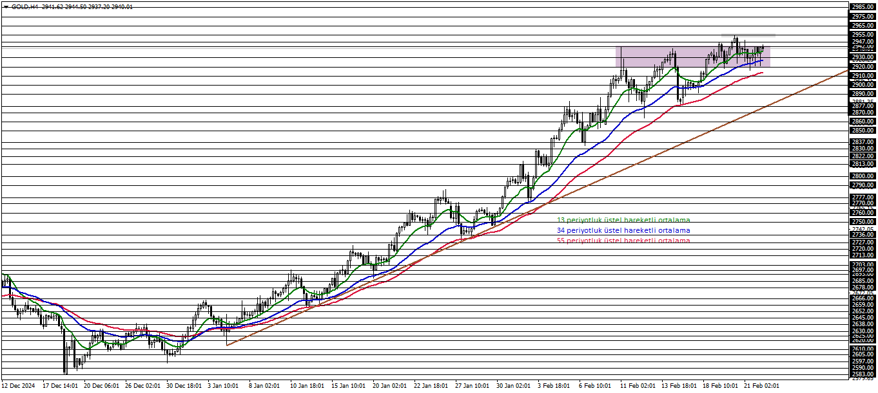Click the 13 Feb 18:01 time label
878x393 pixels.
point(679,386)
